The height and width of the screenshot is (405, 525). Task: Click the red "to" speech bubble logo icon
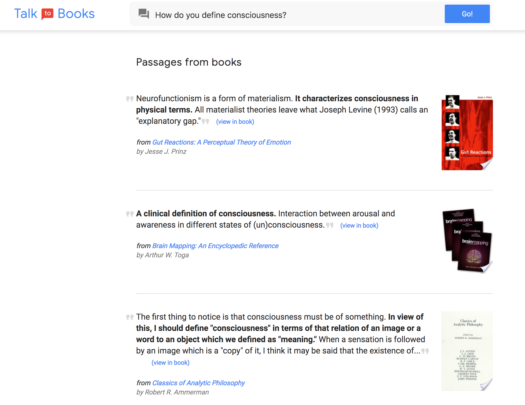(x=47, y=14)
